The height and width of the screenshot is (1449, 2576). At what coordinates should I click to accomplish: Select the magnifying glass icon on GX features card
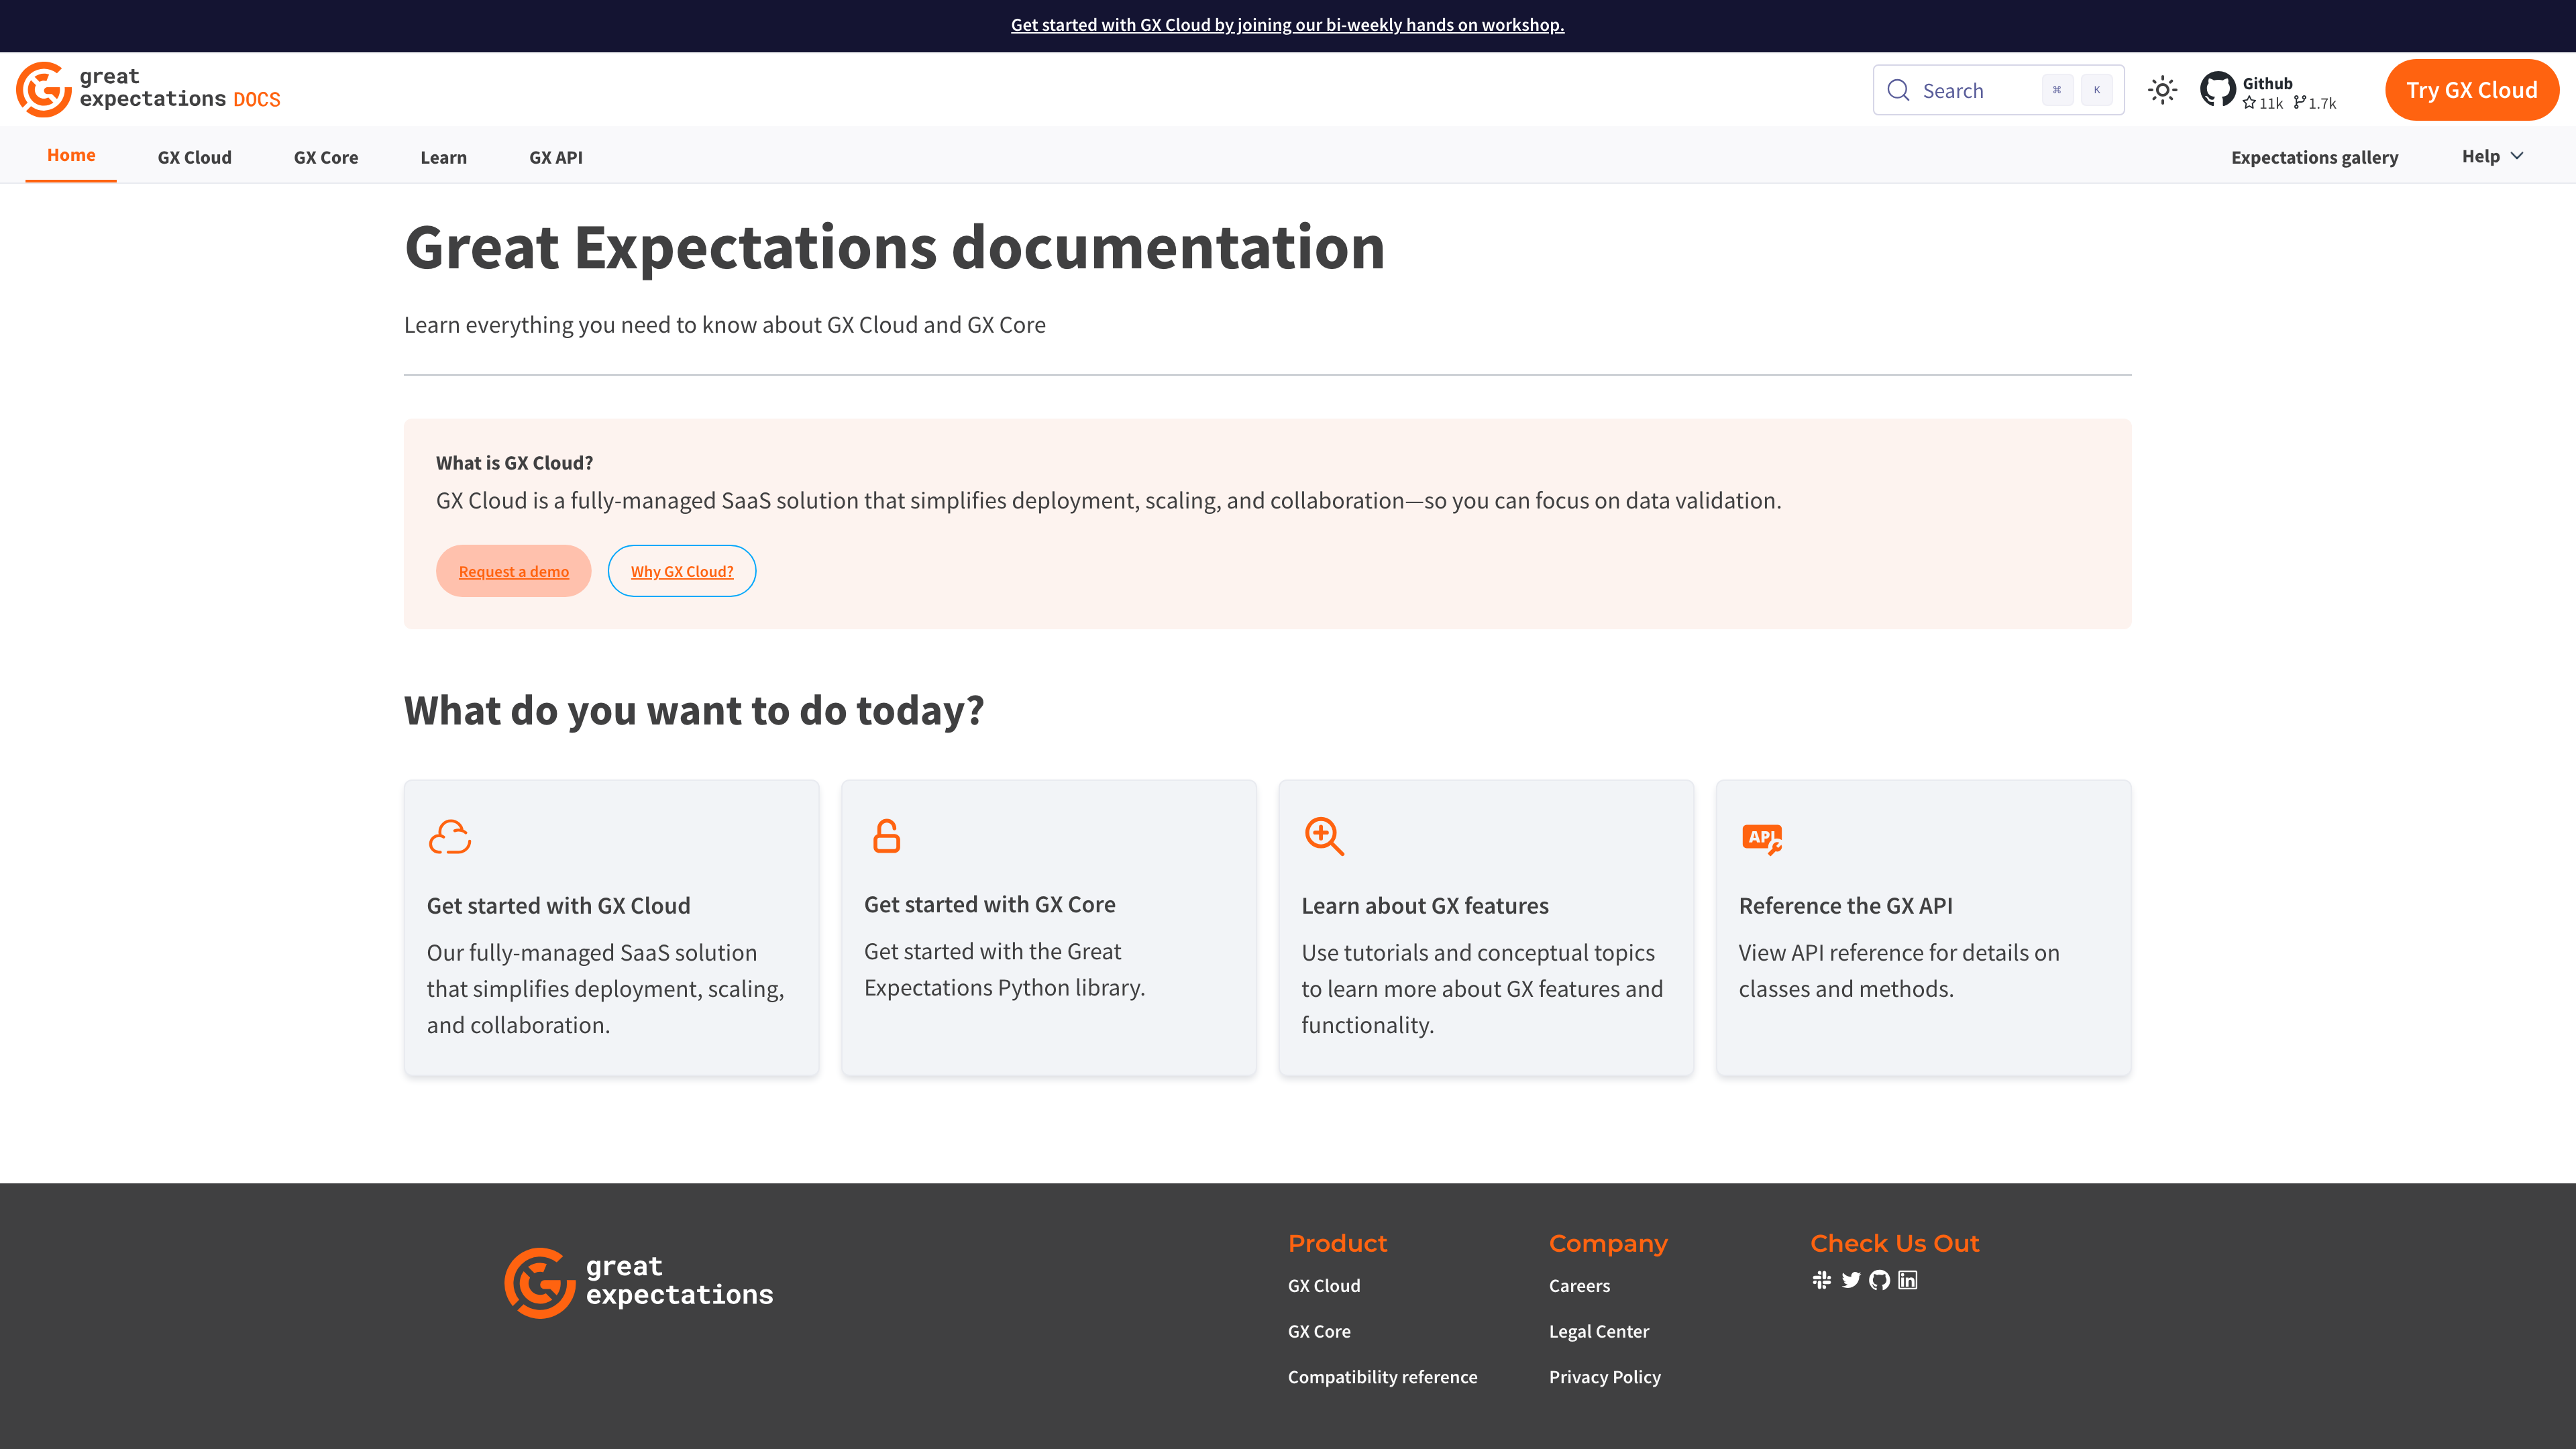click(1324, 836)
